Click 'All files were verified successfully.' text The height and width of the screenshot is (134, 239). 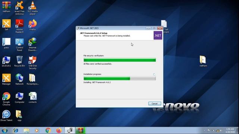click(x=98, y=64)
